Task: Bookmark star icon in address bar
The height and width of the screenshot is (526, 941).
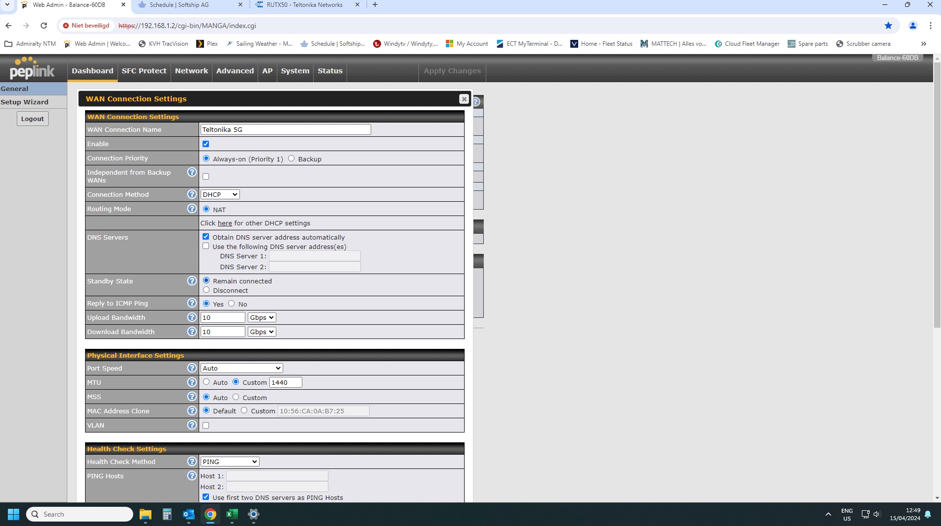Action: [x=888, y=26]
